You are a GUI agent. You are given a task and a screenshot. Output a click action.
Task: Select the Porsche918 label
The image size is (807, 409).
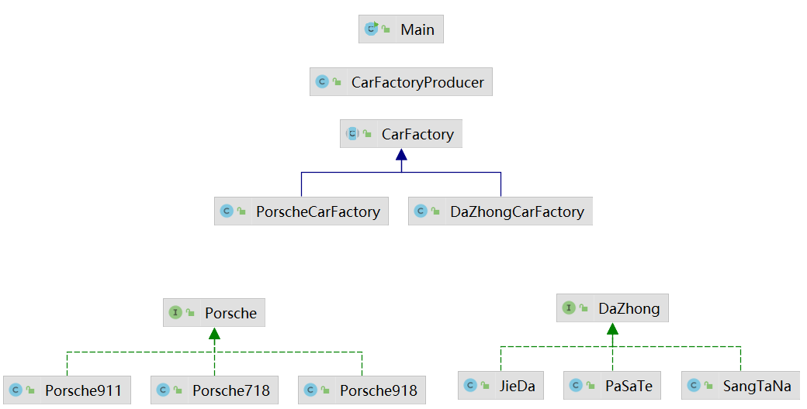pos(379,390)
